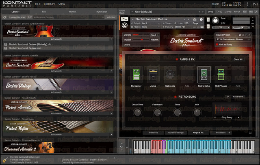260x165 pixels.
Task: Toggle the AUX button
Action: click(x=251, y=12)
